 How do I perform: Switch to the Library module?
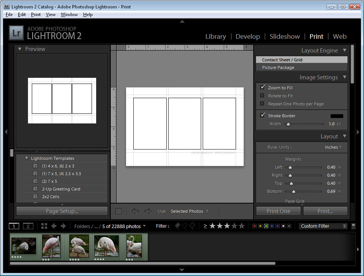(216, 36)
